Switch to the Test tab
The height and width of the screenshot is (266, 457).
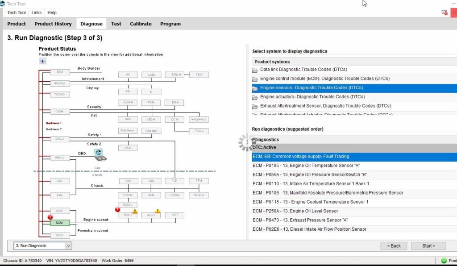coord(116,24)
